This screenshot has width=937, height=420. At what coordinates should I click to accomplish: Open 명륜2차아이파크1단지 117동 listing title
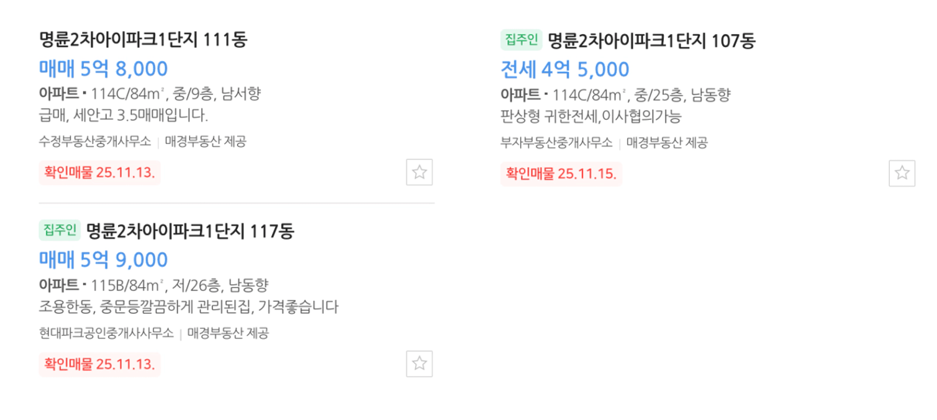pyautogui.click(x=189, y=231)
